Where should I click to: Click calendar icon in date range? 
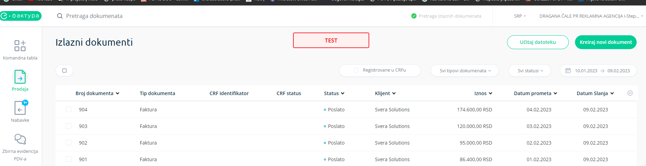[x=568, y=71]
